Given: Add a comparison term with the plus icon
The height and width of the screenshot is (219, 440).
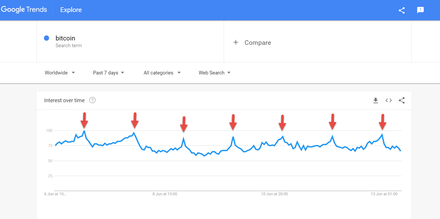Looking at the screenshot, I should 236,42.
